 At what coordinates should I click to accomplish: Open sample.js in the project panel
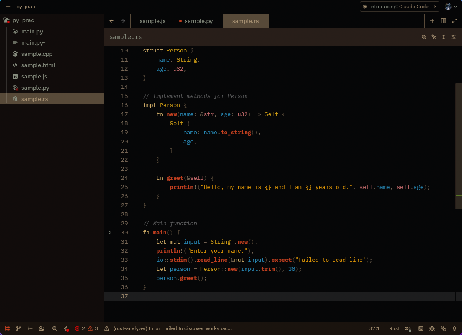[x=52, y=77]
